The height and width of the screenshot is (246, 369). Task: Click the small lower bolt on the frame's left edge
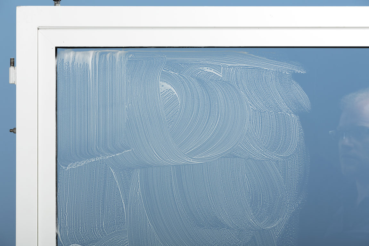pos(13,130)
